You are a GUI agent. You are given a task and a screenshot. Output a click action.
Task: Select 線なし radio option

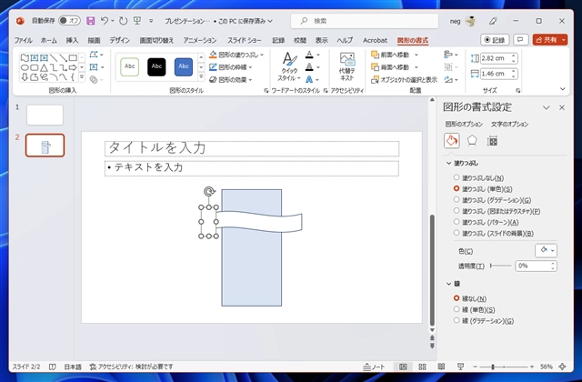pyautogui.click(x=457, y=298)
